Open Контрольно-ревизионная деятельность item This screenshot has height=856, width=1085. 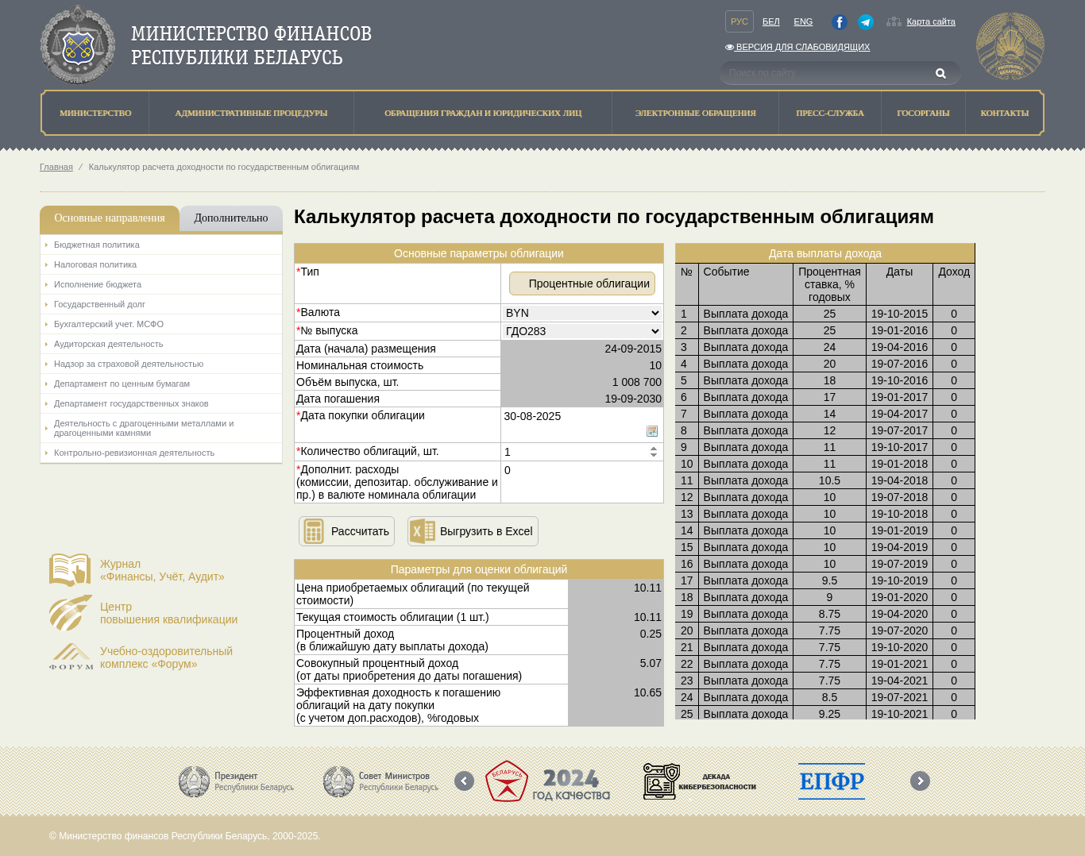(161, 453)
